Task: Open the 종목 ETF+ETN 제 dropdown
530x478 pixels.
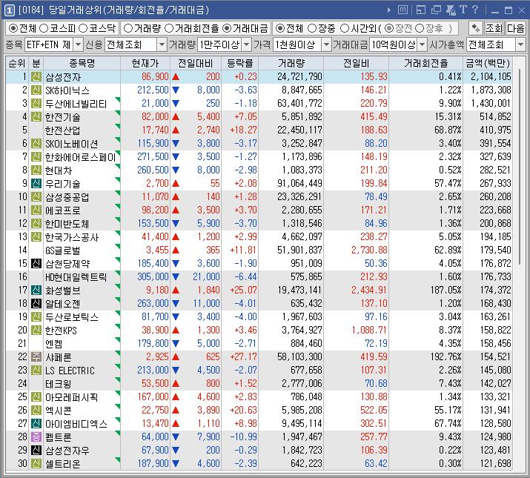Action: 78,44
